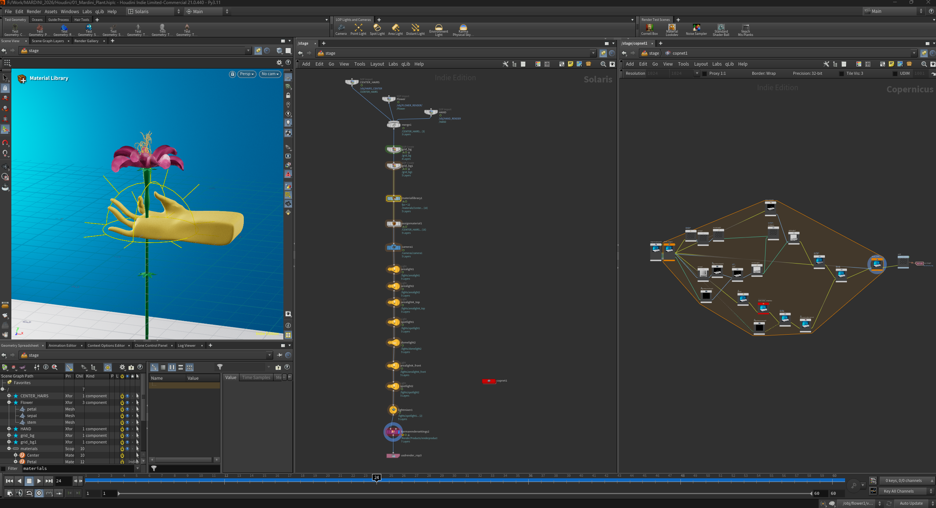Image resolution: width=936 pixels, height=508 pixels.
Task: Switch to the Render Gallery tab
Action: tap(86, 41)
